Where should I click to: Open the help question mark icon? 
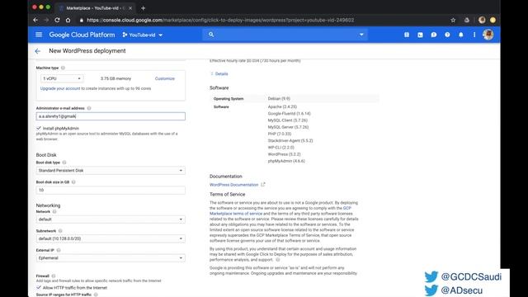pyautogui.click(x=447, y=35)
